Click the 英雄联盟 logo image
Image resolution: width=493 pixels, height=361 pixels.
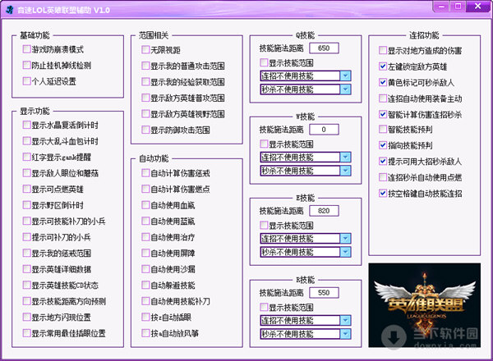coord(425,305)
